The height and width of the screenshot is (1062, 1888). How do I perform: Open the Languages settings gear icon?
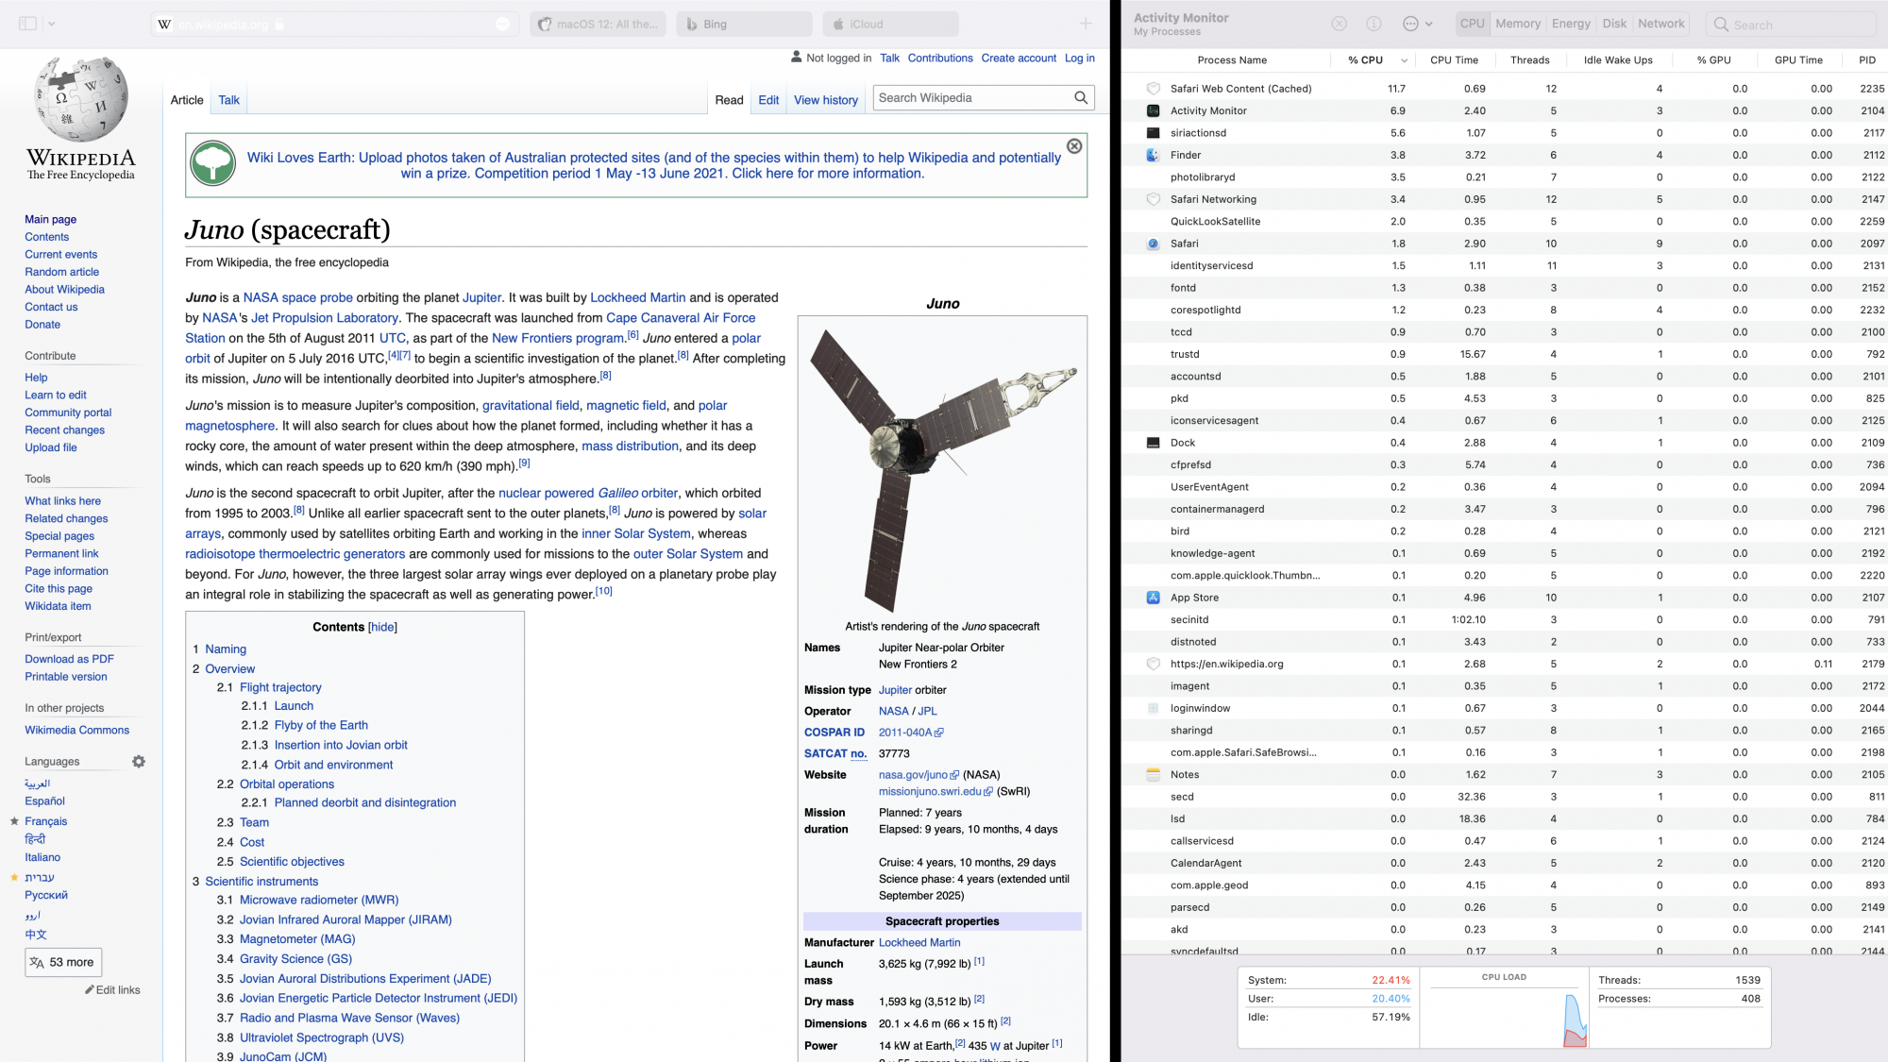[139, 762]
